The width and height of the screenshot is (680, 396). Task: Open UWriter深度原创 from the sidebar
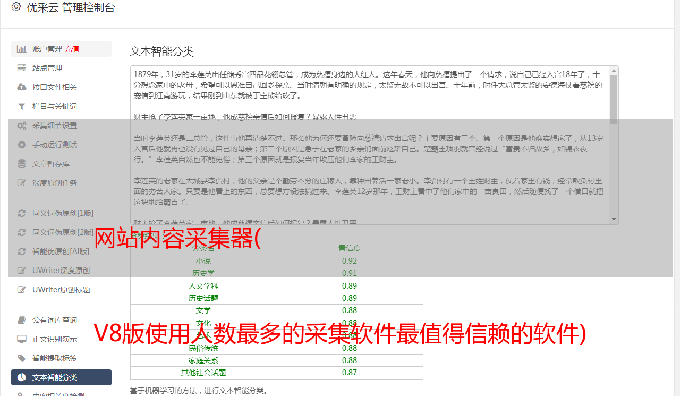click(61, 271)
